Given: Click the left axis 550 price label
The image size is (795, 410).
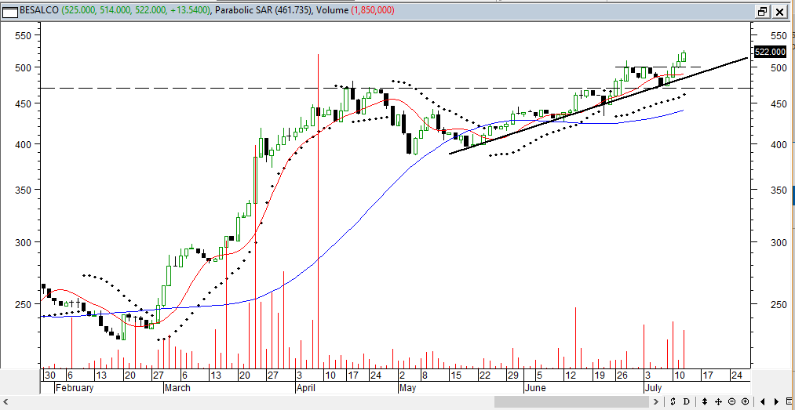Looking at the screenshot, I should pos(24,35).
